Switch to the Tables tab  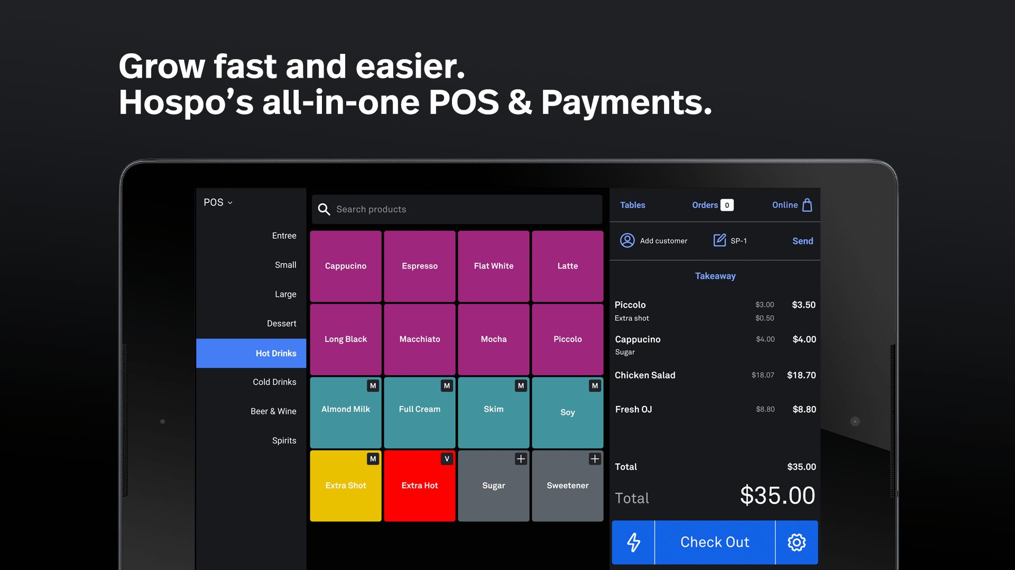[632, 205]
